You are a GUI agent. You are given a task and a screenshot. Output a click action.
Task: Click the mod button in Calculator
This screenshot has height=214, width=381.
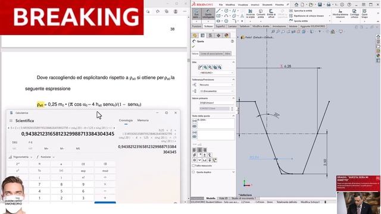coord(105,171)
